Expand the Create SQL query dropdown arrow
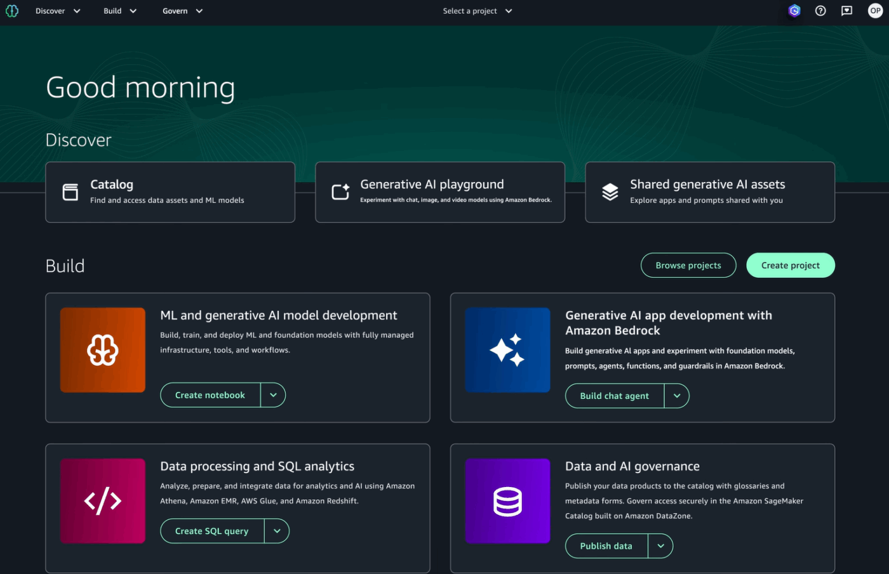Screen dimensions: 889x574 (277, 531)
